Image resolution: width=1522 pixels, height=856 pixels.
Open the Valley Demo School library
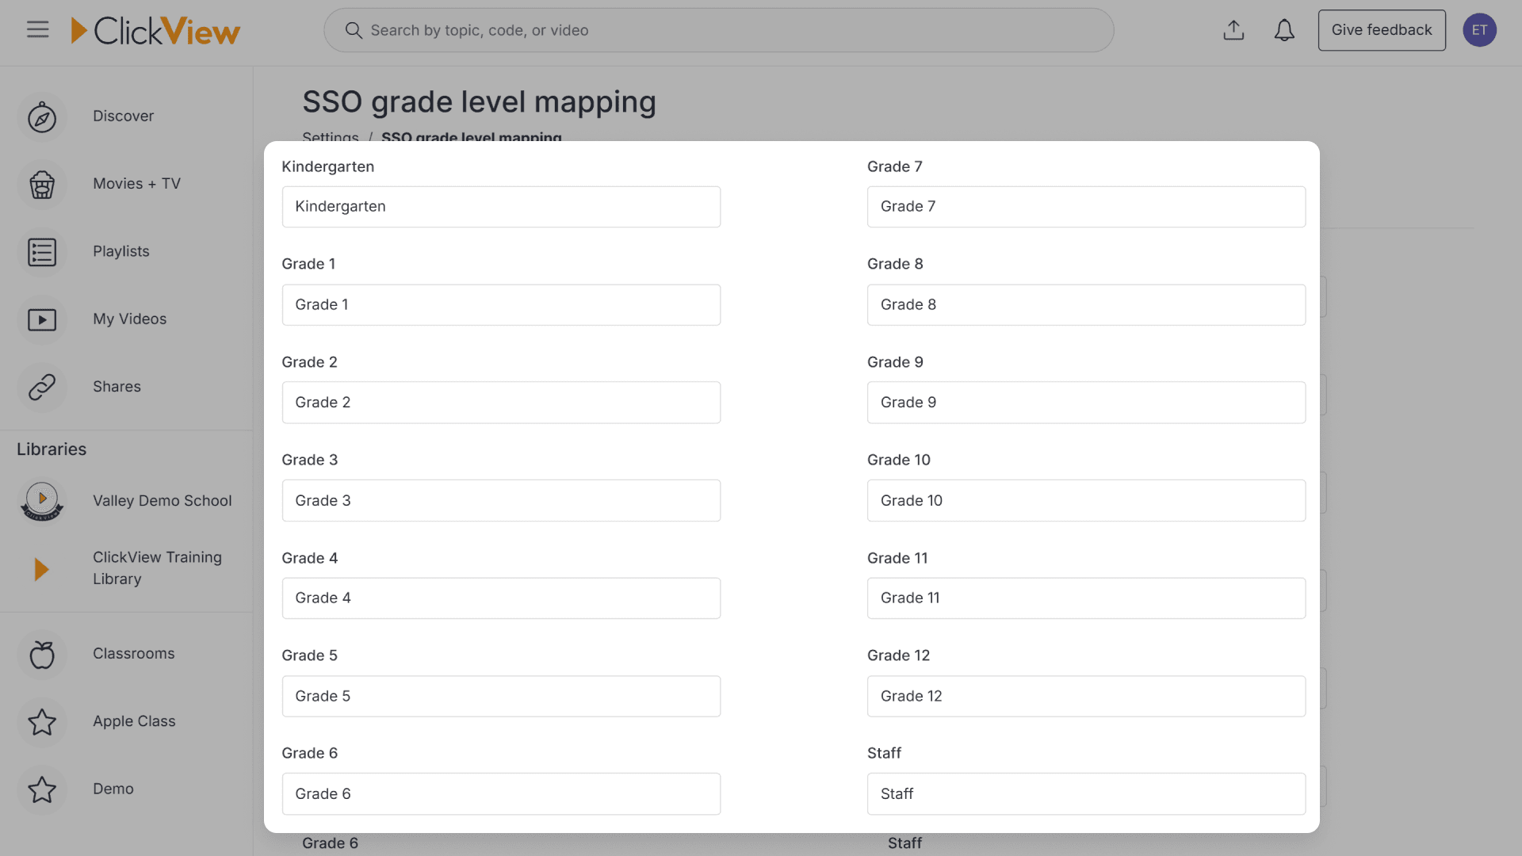point(162,500)
